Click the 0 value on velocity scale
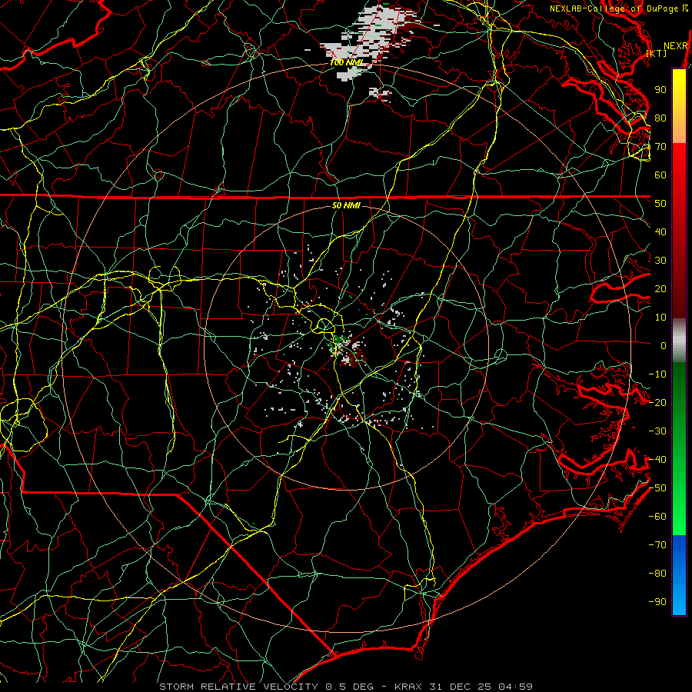Screen dimensions: 692x692 pyautogui.click(x=664, y=345)
